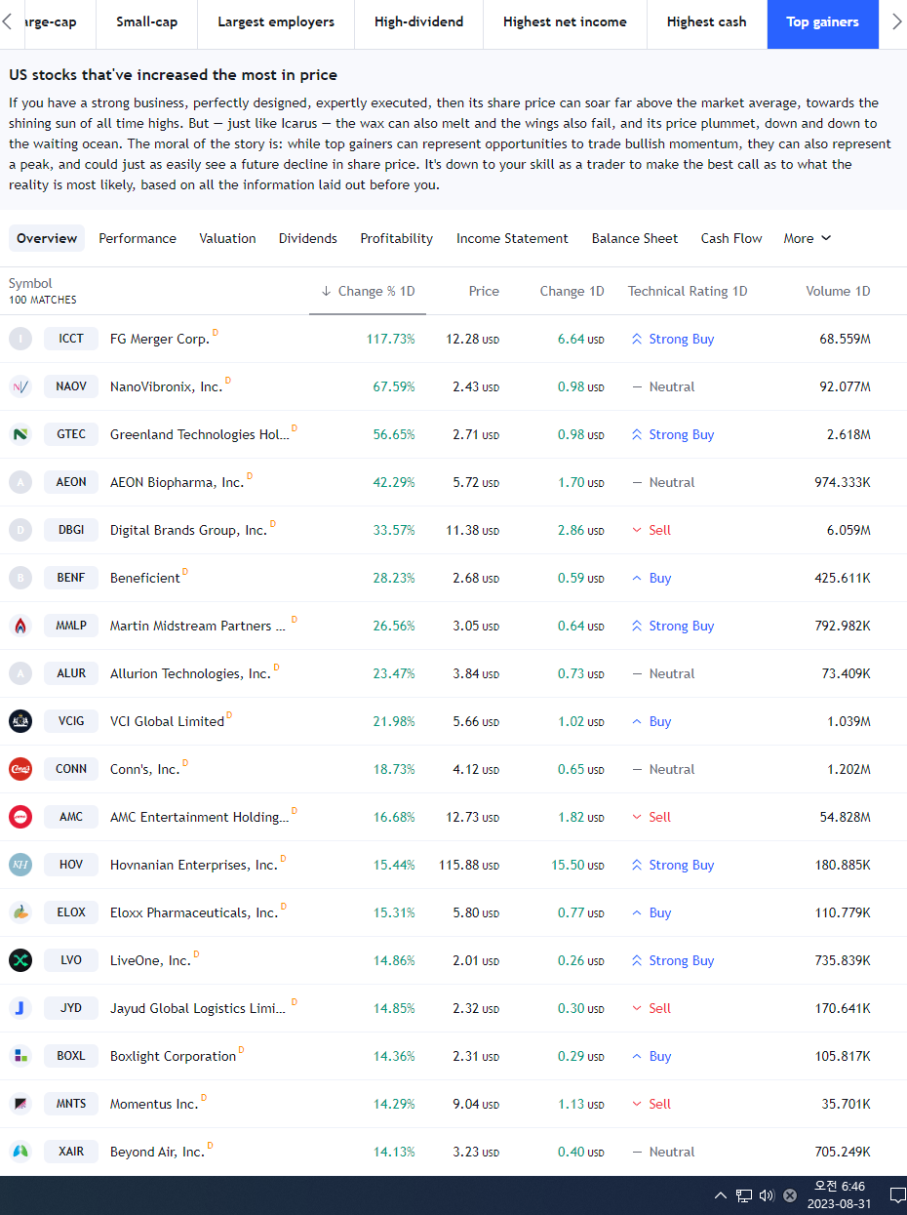Viewport: 907px width, 1215px height.
Task: Sort by Price column header
Action: [x=484, y=291]
